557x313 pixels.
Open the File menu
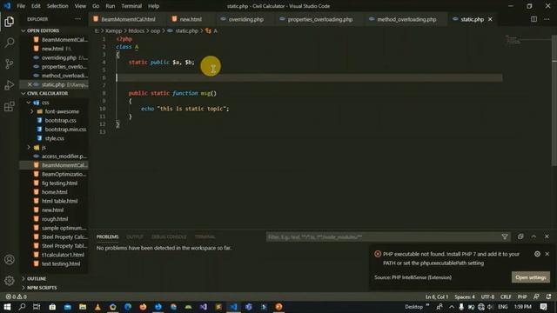click(x=21, y=6)
